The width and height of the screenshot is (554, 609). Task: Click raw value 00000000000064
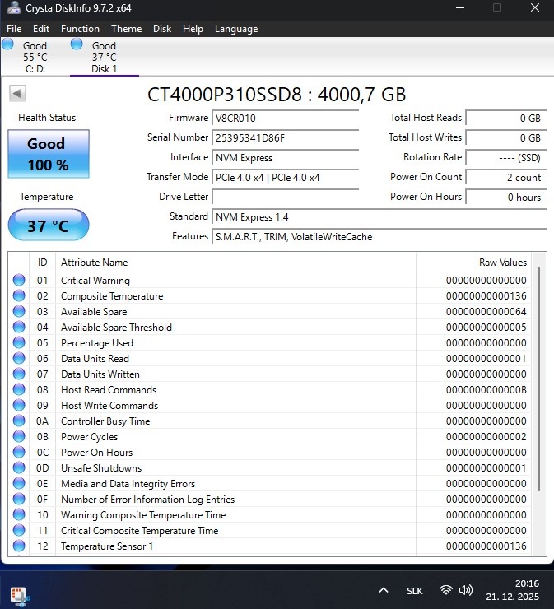tap(486, 312)
